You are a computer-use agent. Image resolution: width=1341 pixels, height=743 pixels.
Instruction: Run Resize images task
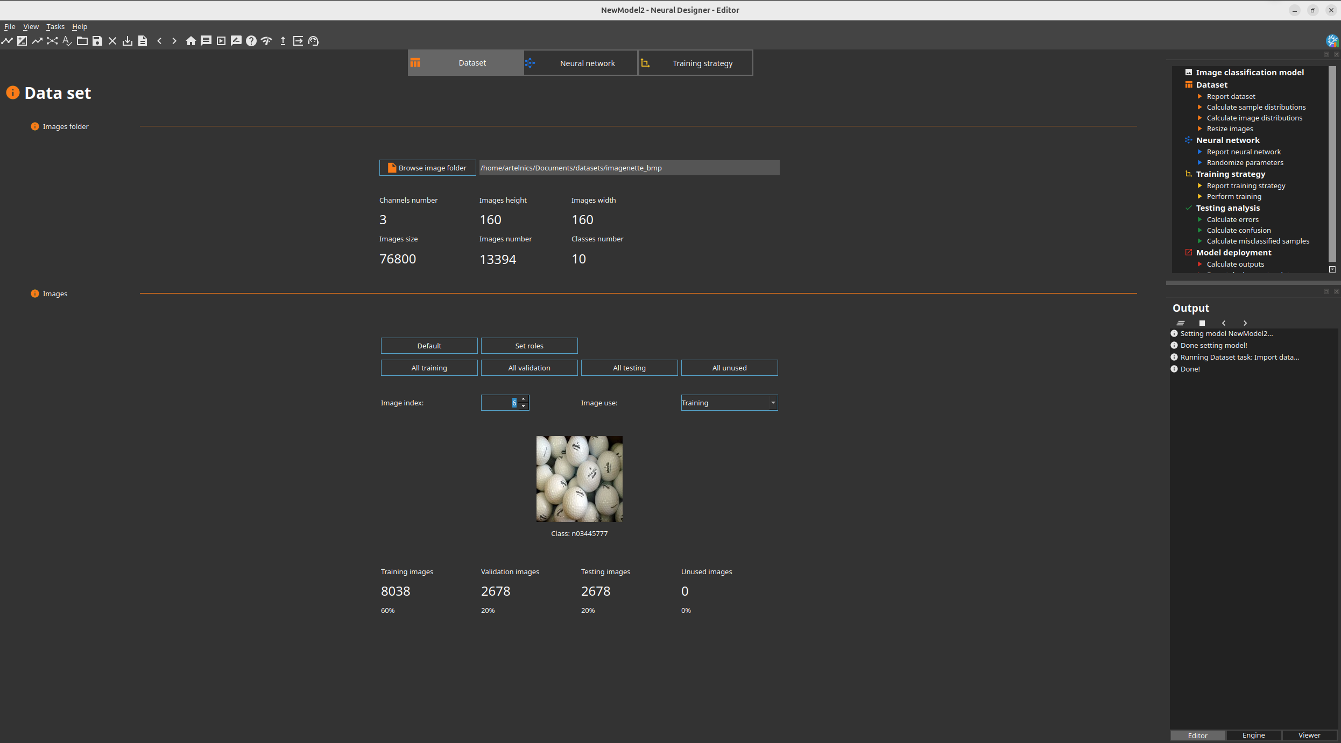1230,128
